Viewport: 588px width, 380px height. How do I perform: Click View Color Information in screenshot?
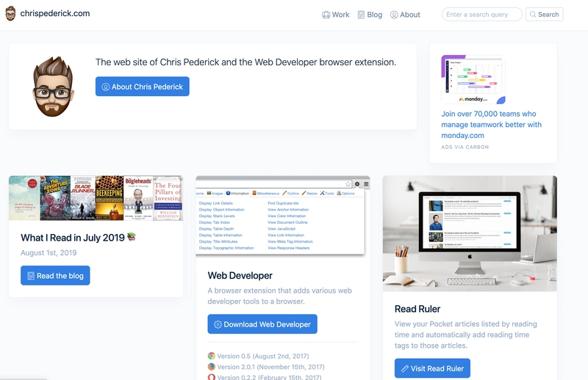point(287,216)
